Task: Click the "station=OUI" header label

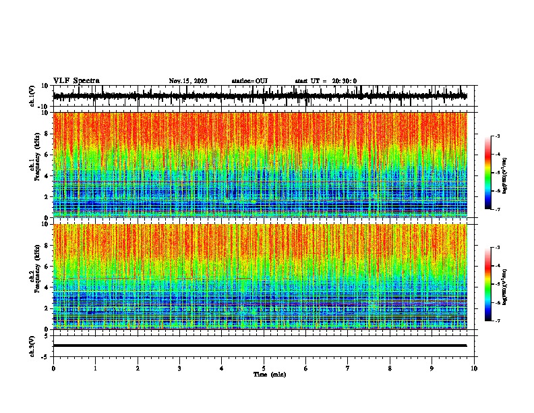Action: point(249,81)
